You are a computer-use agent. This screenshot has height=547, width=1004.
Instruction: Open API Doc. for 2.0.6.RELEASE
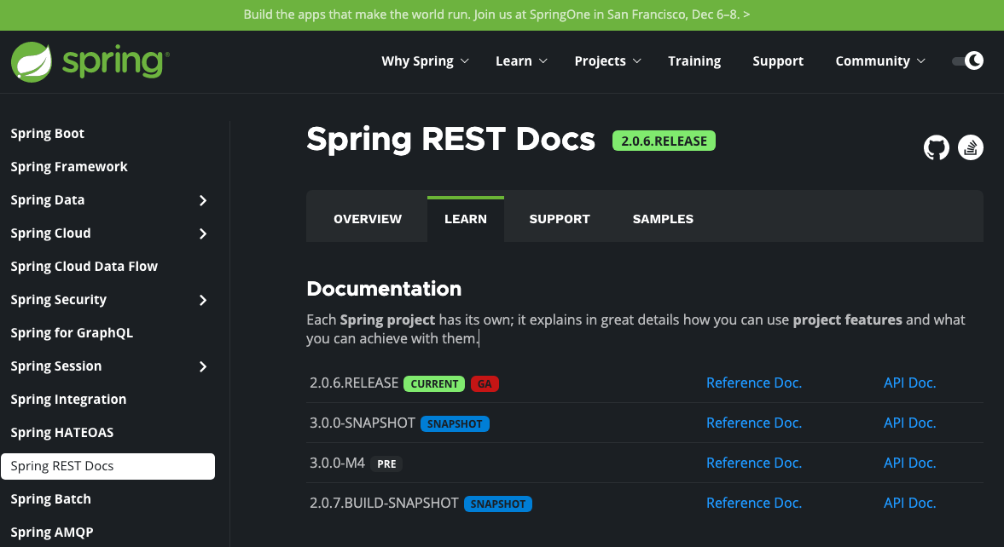pos(910,383)
